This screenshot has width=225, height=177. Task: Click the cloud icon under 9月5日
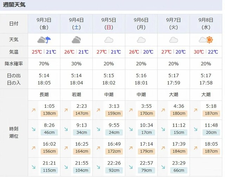109,40
